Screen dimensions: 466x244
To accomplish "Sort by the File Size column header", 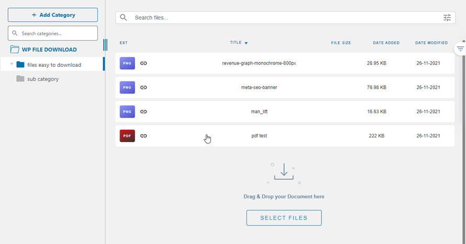I will [x=341, y=43].
